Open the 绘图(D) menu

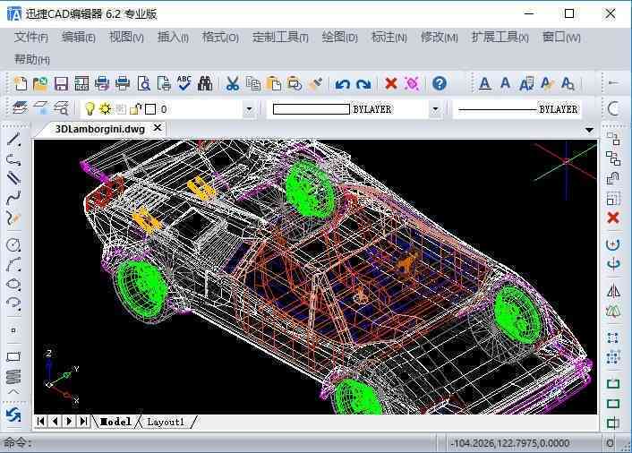click(340, 38)
